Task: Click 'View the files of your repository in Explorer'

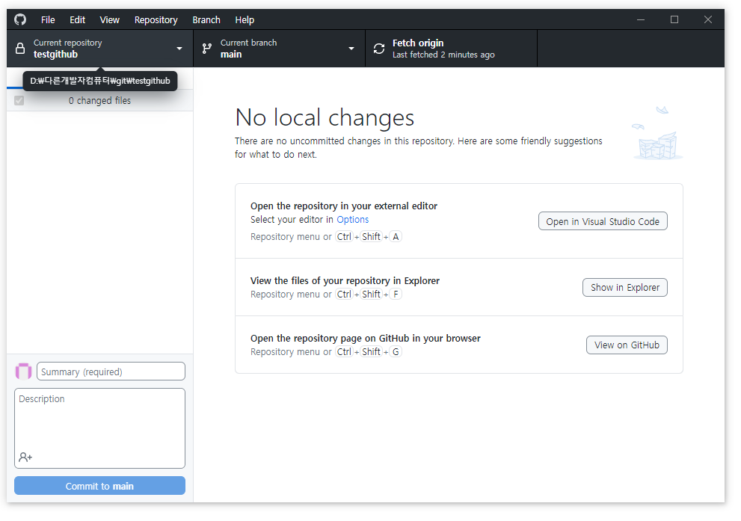Action: coord(345,280)
